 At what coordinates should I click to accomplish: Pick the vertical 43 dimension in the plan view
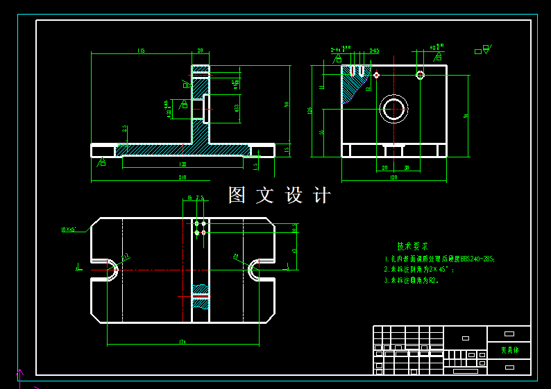294,251
